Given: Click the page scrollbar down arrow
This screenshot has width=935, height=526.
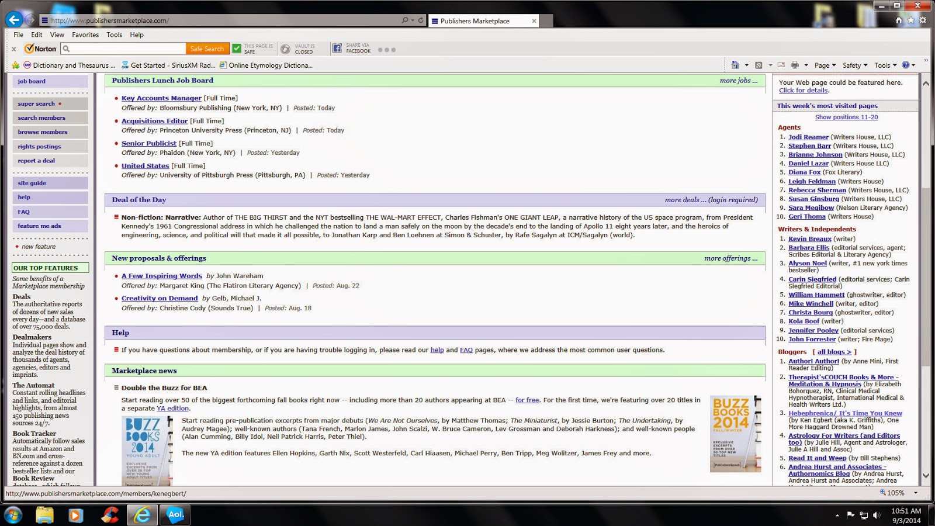Looking at the screenshot, I should 926,476.
